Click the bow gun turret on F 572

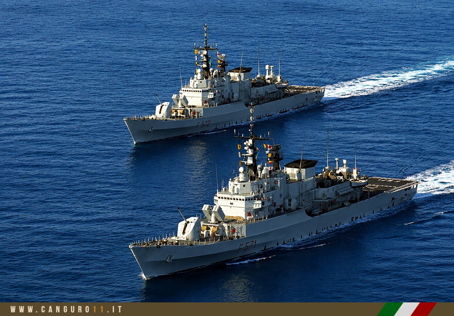[163, 109]
